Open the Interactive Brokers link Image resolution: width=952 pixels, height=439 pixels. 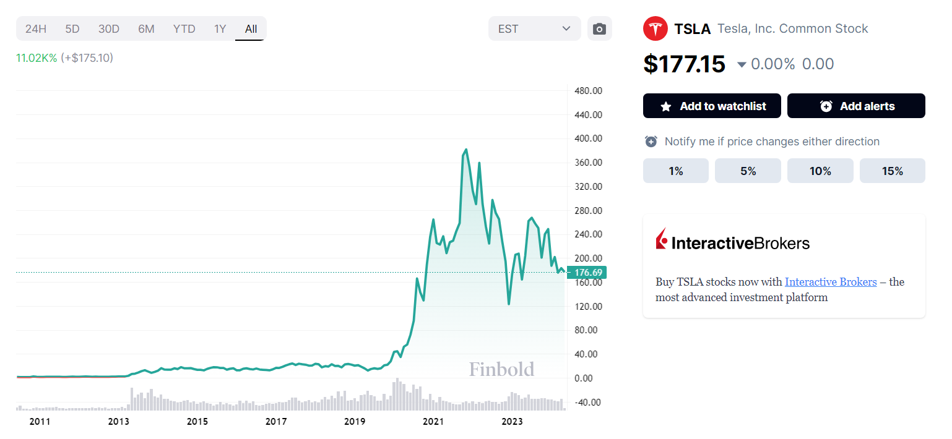831,282
